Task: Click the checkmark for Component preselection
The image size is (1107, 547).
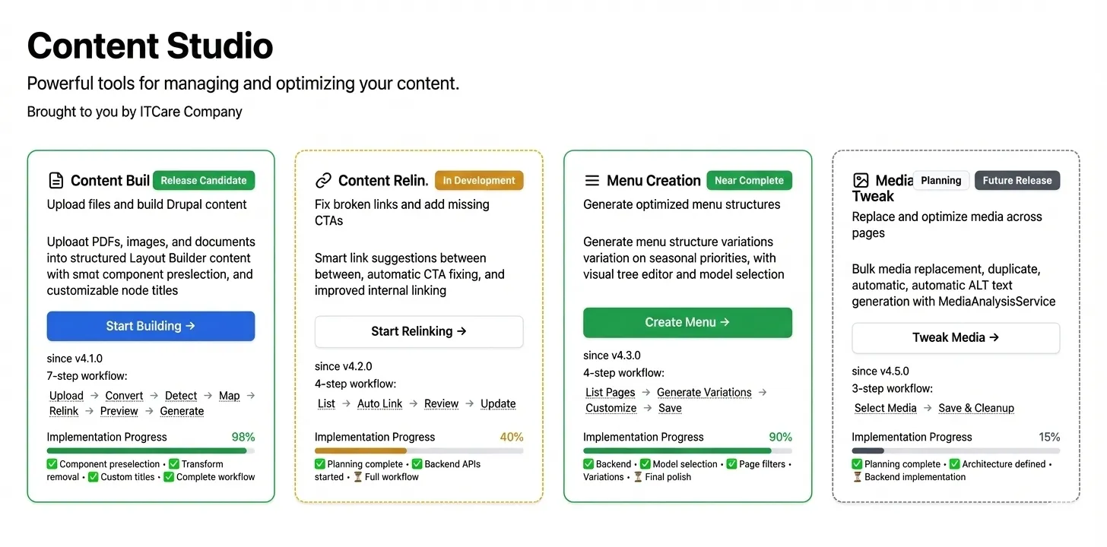Action: point(52,463)
